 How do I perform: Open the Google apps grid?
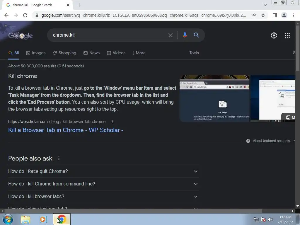(287, 35)
